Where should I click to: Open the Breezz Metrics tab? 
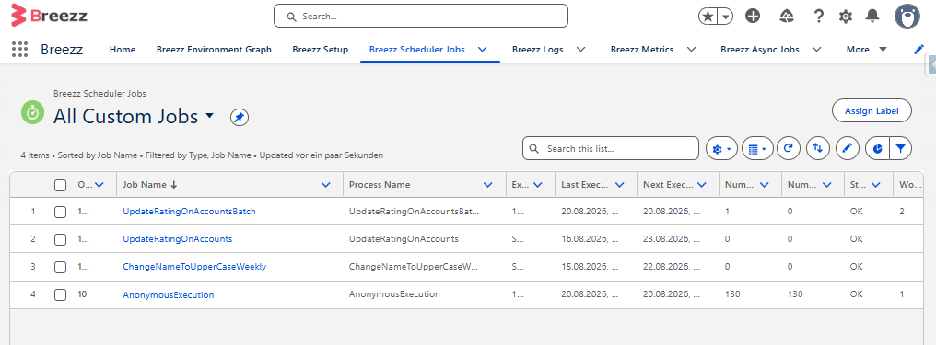[642, 50]
